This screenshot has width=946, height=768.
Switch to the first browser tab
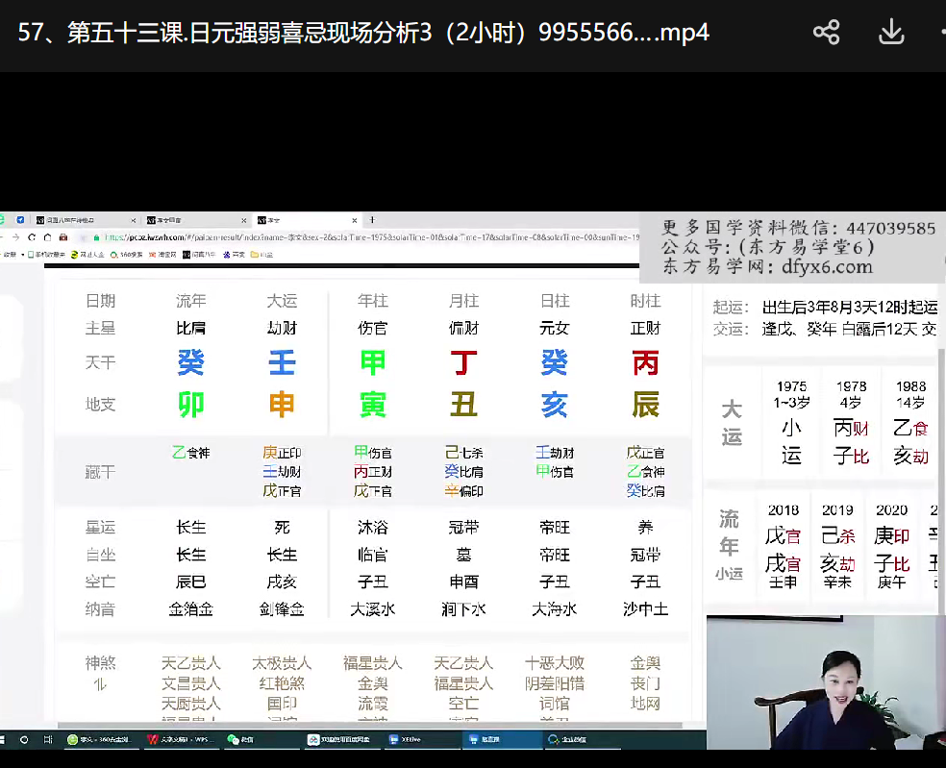click(x=77, y=220)
